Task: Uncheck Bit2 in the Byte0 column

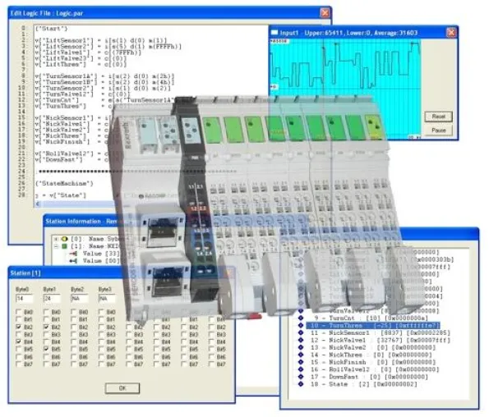Action: coord(19,327)
